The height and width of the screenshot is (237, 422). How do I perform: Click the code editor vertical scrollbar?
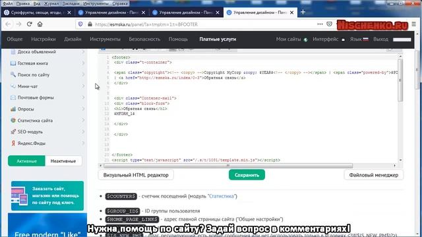[x=400, y=80]
